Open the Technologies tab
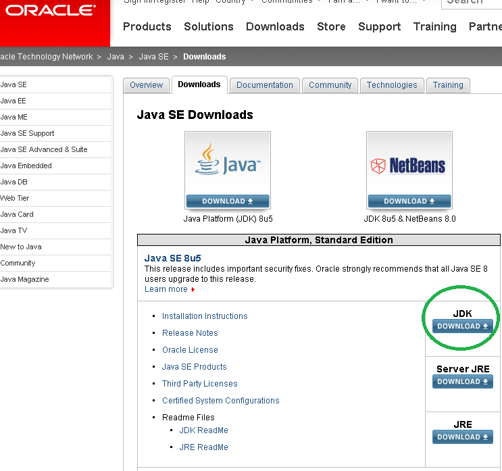Image resolution: width=502 pixels, height=471 pixels. point(392,85)
